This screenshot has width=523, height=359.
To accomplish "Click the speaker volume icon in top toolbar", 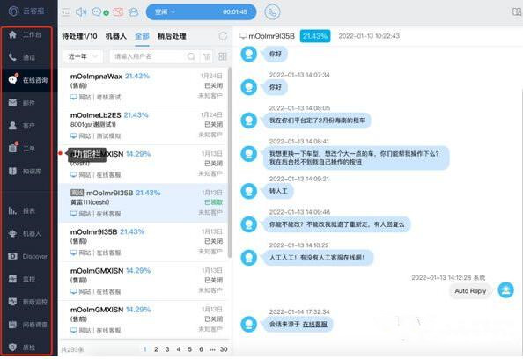I will coord(81,12).
